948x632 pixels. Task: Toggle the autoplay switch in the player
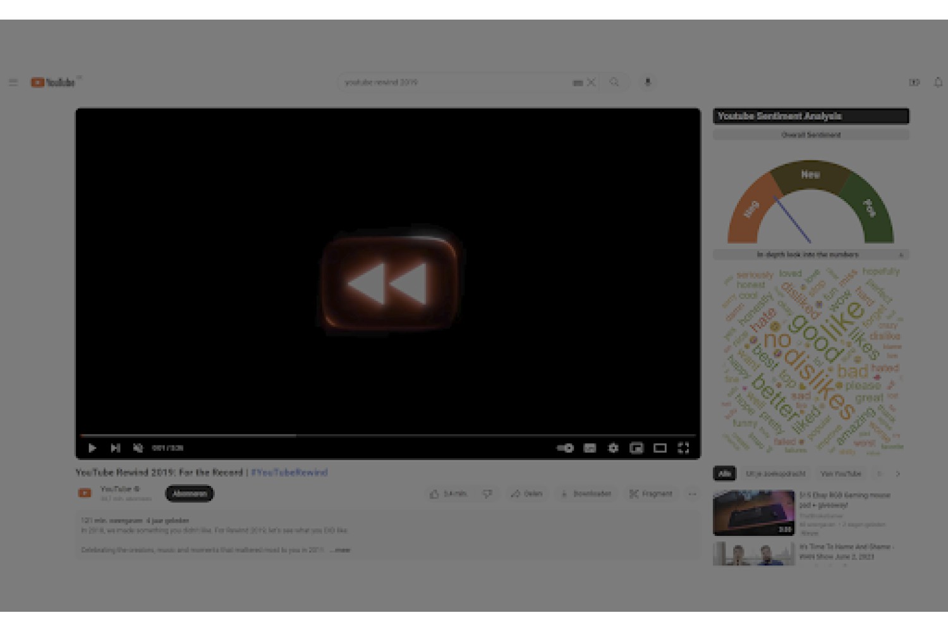565,448
